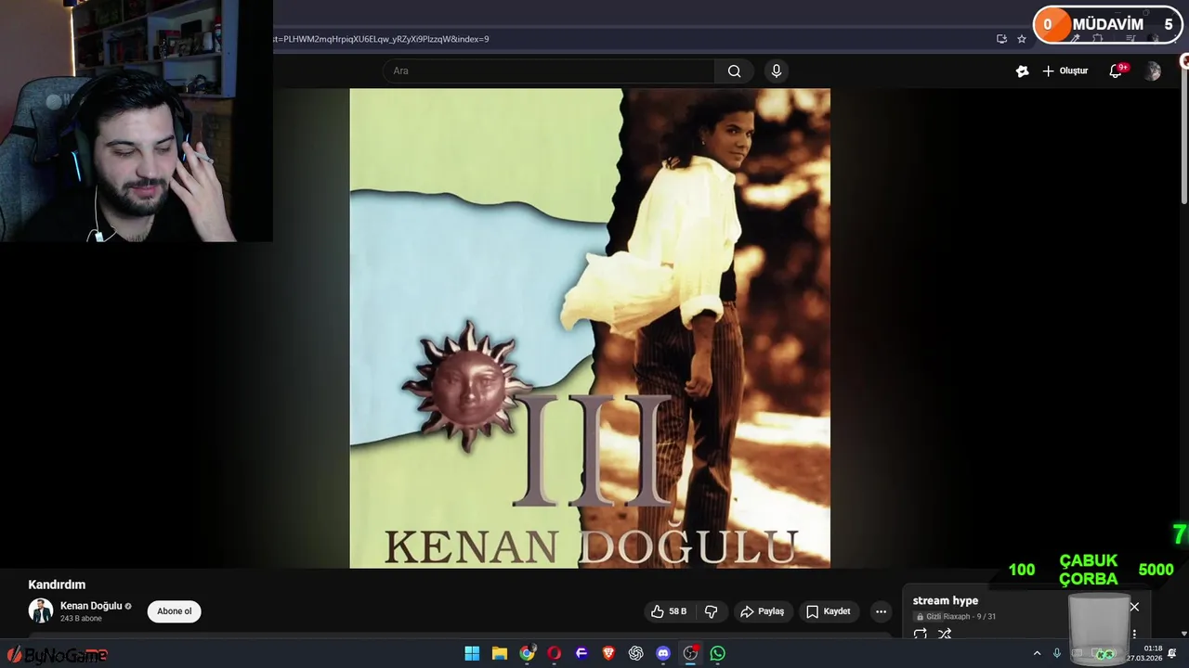The image size is (1189, 668).
Task: Switch to OBS Studio in taskbar
Action: click(690, 653)
